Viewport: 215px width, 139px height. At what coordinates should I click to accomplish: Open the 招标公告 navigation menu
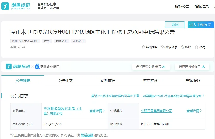tap(182, 6)
